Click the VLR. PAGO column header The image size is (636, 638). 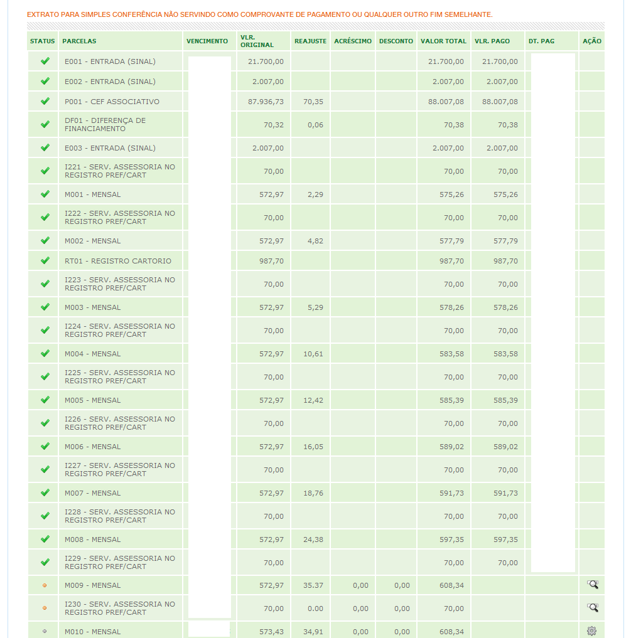click(492, 41)
